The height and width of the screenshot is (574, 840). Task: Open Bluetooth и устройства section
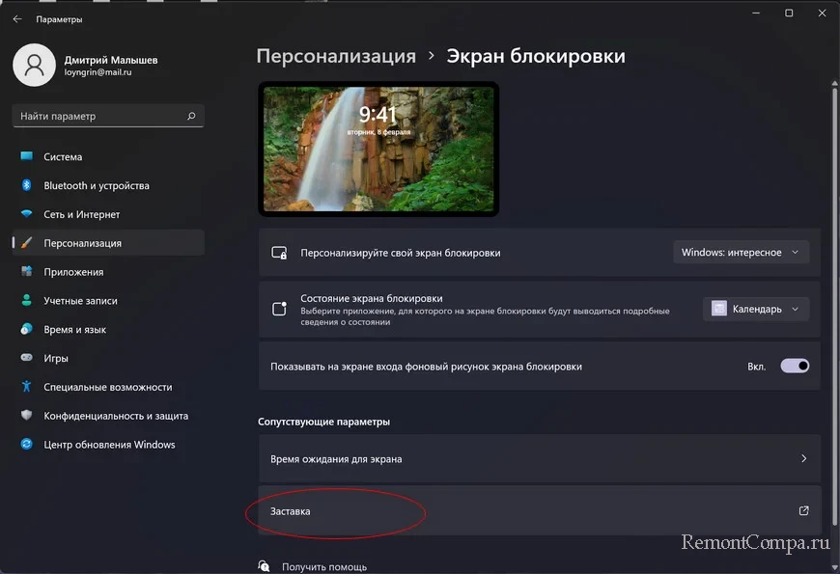coord(96,185)
